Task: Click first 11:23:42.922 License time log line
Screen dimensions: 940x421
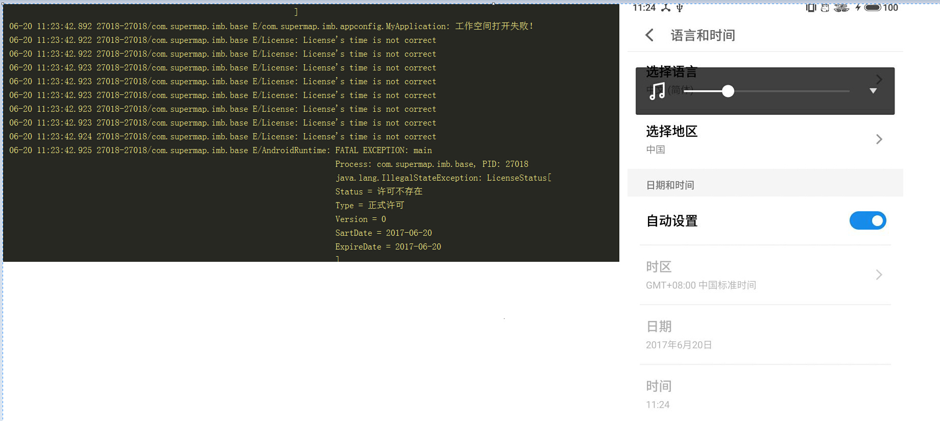Action: pyautogui.click(x=223, y=40)
